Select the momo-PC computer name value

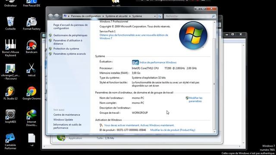coord(138,98)
